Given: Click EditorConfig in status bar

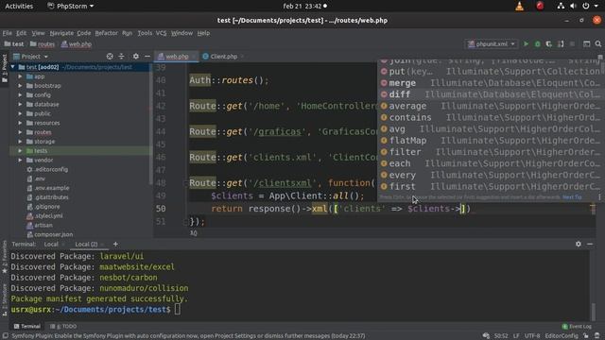Looking at the screenshot, I should [x=562, y=336].
